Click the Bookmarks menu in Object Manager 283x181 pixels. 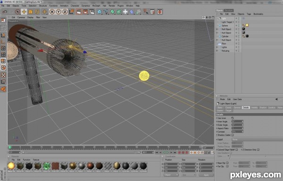258,14
